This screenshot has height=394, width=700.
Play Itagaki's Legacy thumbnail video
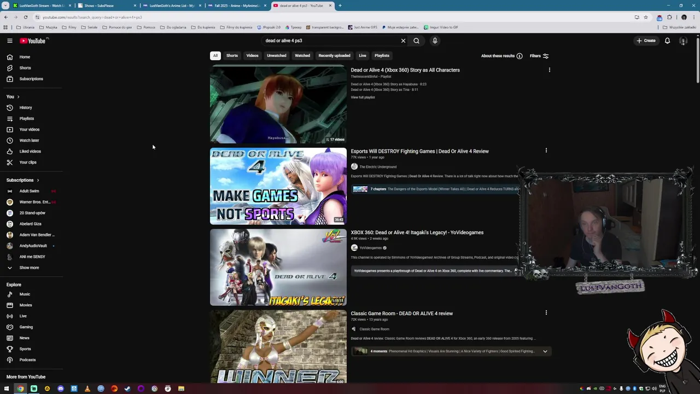(x=278, y=267)
